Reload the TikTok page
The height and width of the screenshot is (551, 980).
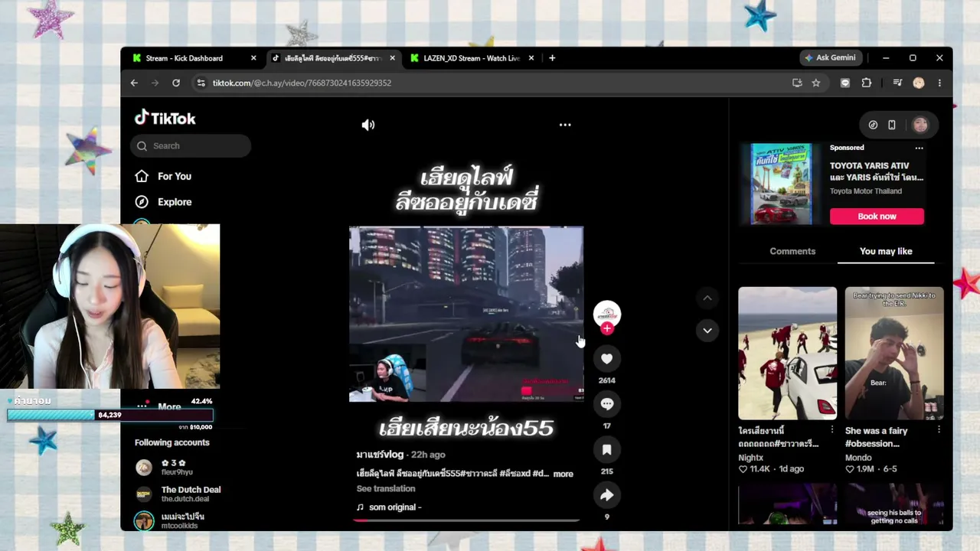(x=176, y=83)
